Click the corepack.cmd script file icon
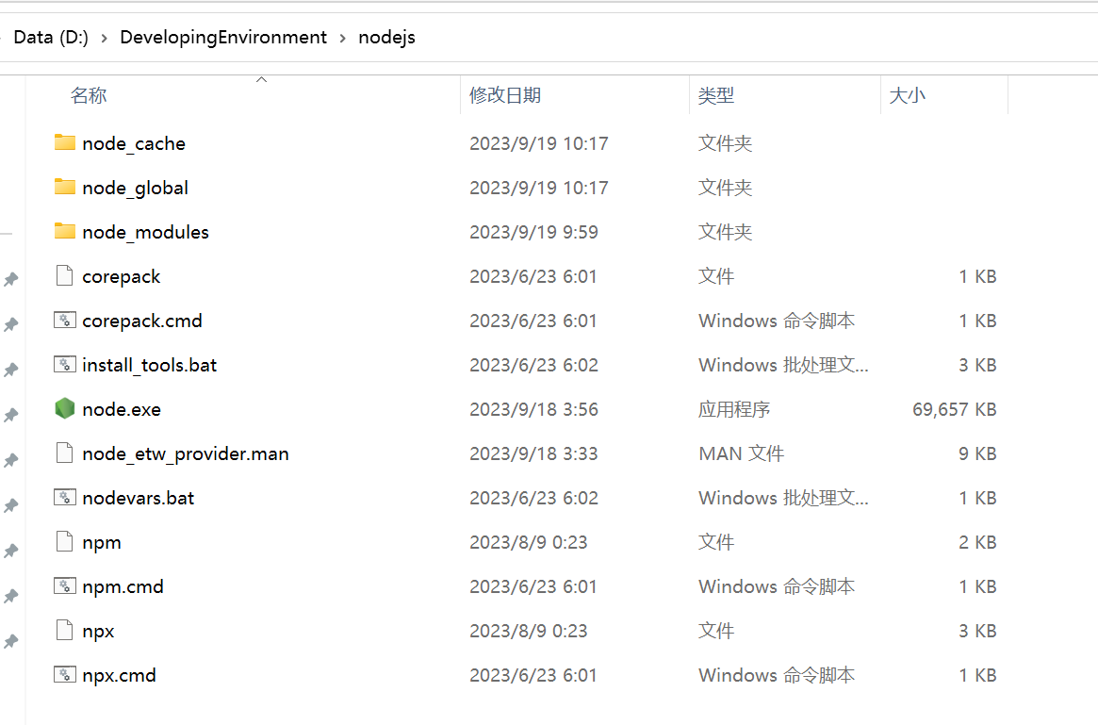The width and height of the screenshot is (1098, 725). 64,321
